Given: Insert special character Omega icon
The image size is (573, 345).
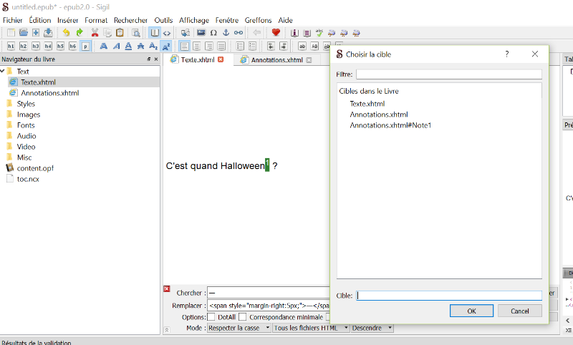Looking at the screenshot, I should pyautogui.click(x=213, y=33).
